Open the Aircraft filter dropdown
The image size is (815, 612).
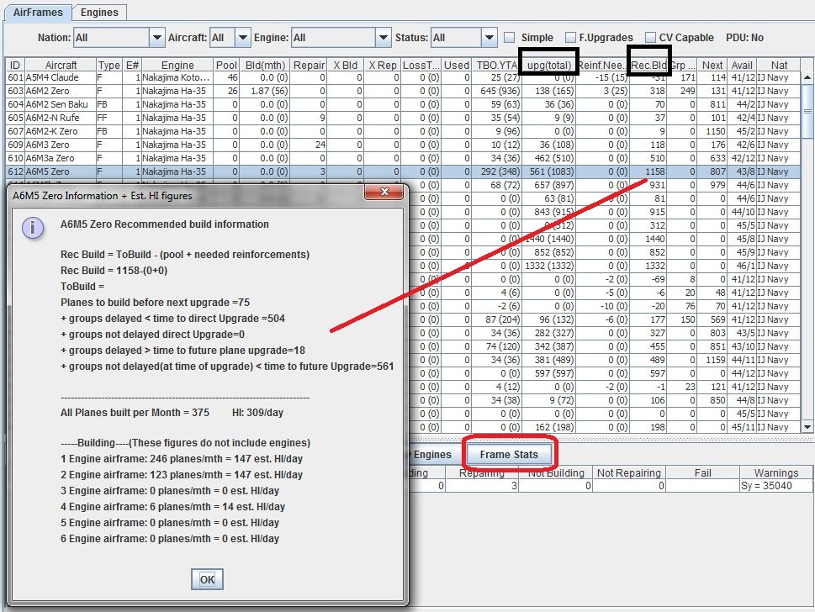(243, 38)
